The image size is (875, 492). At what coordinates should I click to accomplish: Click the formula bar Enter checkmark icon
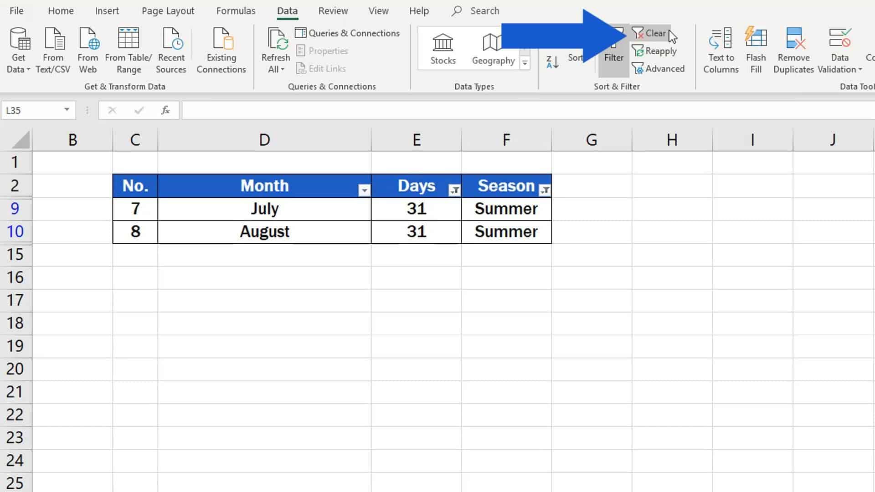139,110
